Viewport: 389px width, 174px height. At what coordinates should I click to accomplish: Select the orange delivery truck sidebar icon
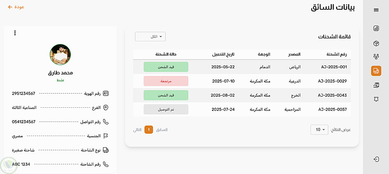376,71
